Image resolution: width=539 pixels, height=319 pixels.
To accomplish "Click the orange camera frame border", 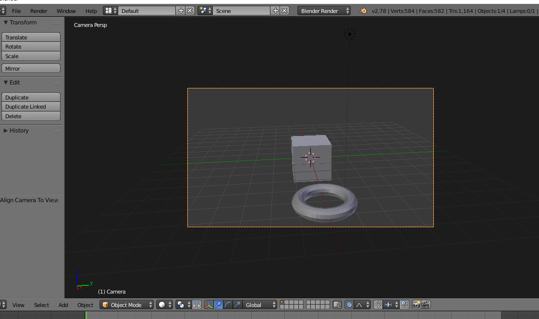I will 310,88.
